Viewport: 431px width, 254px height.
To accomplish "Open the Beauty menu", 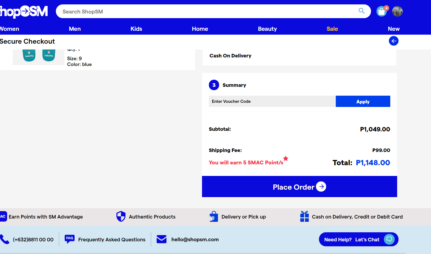I will click(x=267, y=29).
